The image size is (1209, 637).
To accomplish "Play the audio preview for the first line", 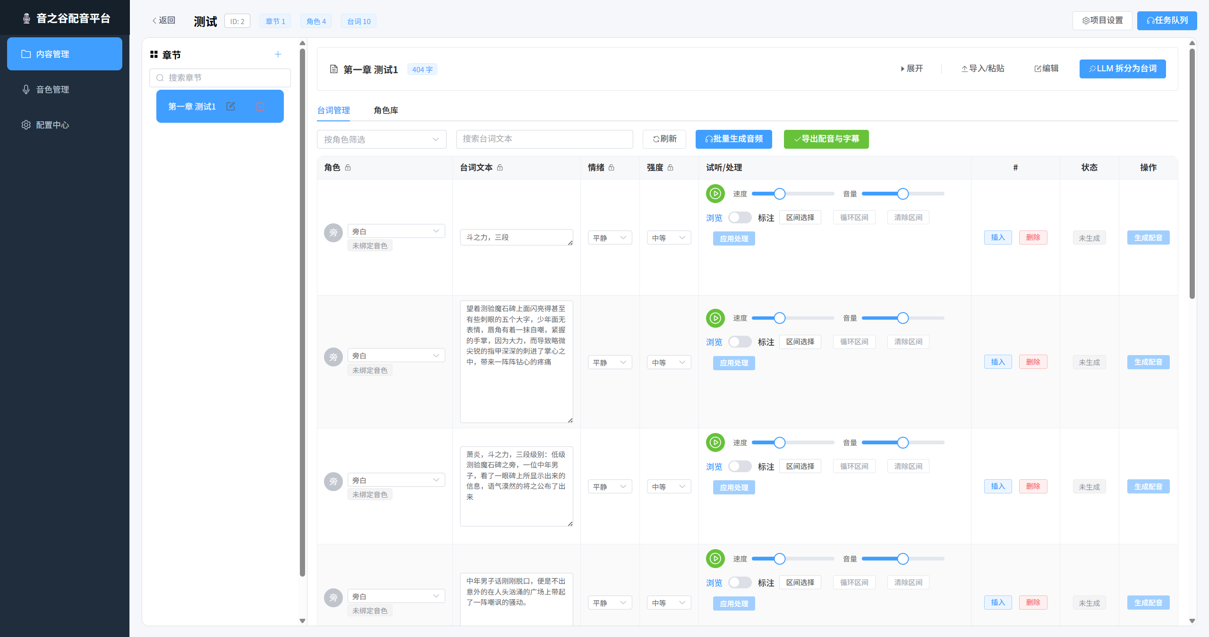I will 715,194.
